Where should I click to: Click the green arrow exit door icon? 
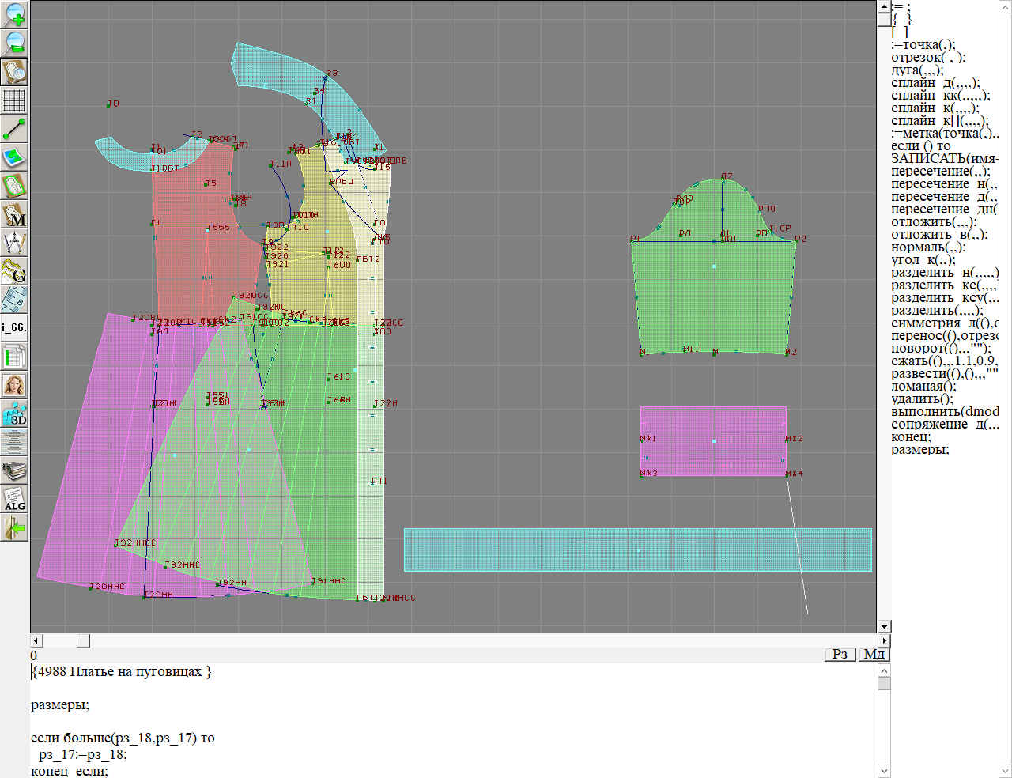pyautogui.click(x=14, y=527)
